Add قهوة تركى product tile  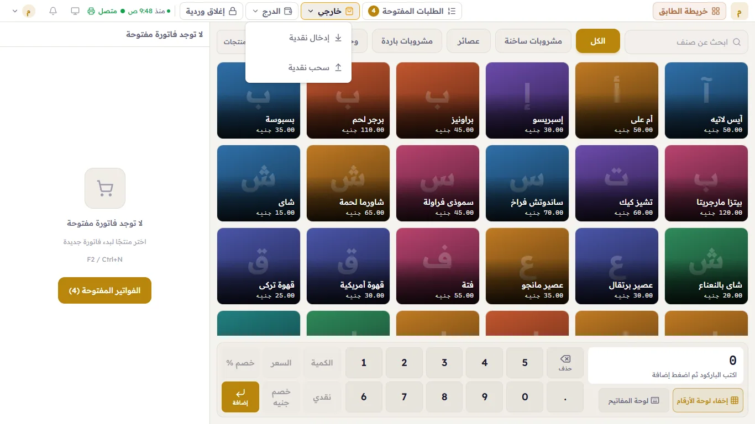coord(259,266)
